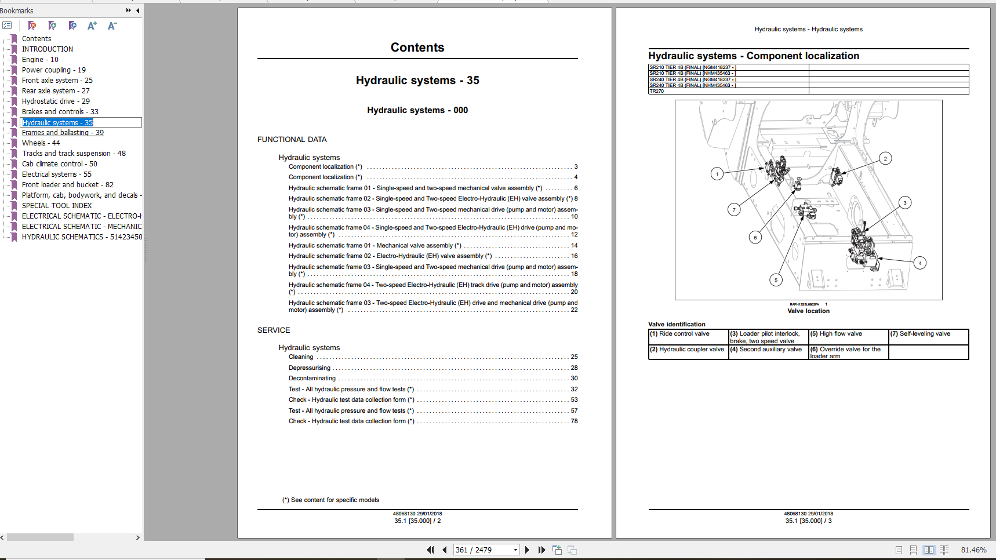Viewport: 996px width, 560px height.
Task: Decrease bookmark font size with A-
Action: [x=112, y=26]
